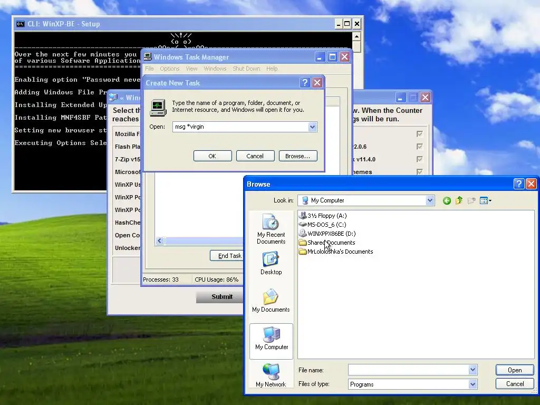Select Desktop in the Browse places bar
The image size is (540, 405).
pyautogui.click(x=271, y=264)
